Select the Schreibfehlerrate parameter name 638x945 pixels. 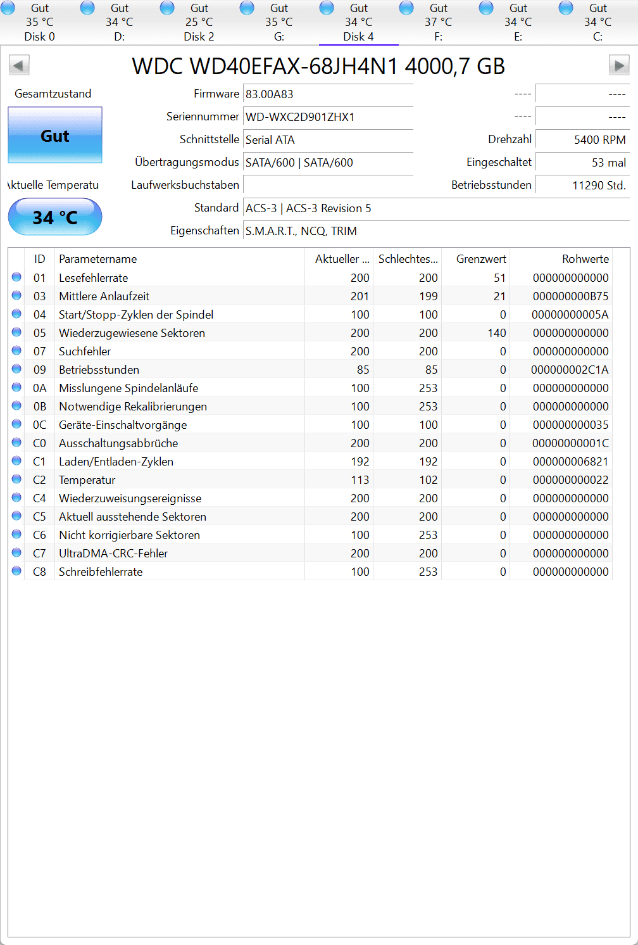tap(101, 571)
